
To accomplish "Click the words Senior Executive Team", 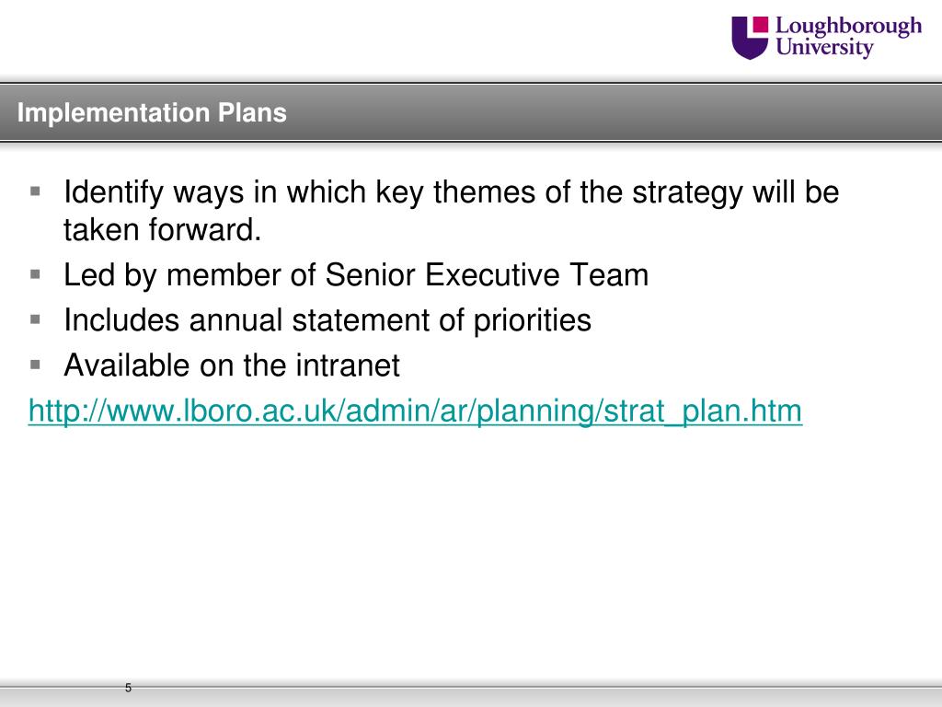I will [x=488, y=275].
